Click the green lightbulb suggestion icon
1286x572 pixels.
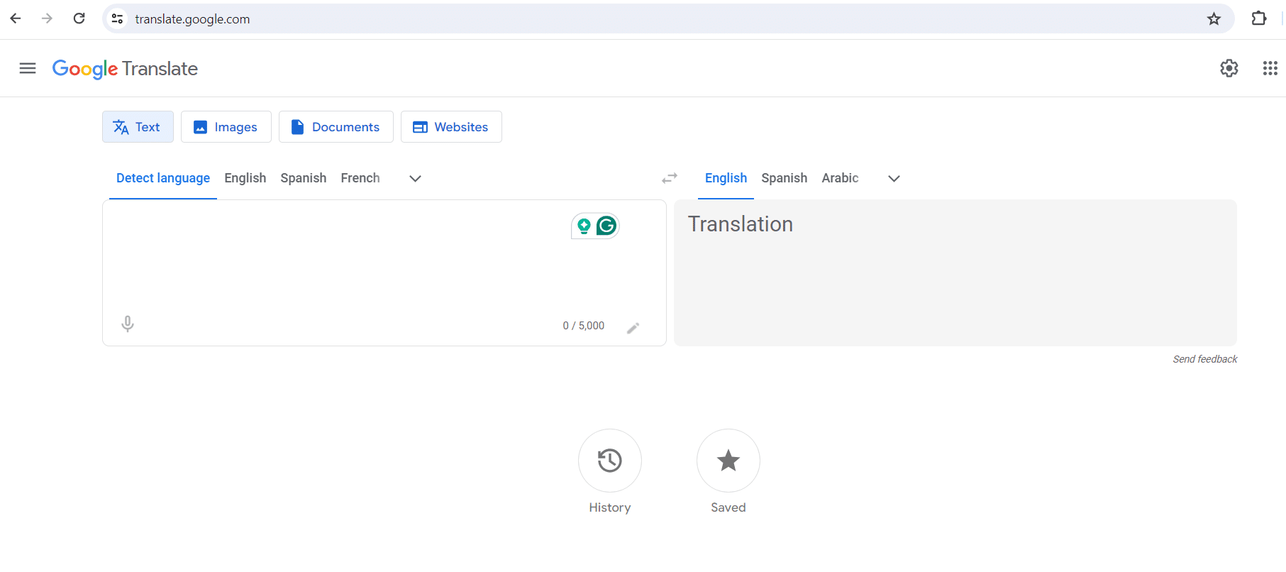click(x=584, y=226)
